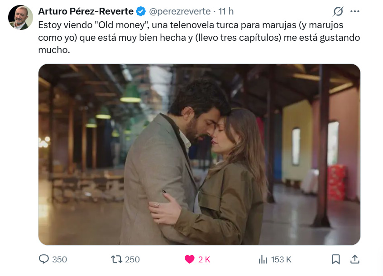This screenshot has width=383, height=276.
Task: Click the 350 replies count
Action: pyautogui.click(x=59, y=260)
